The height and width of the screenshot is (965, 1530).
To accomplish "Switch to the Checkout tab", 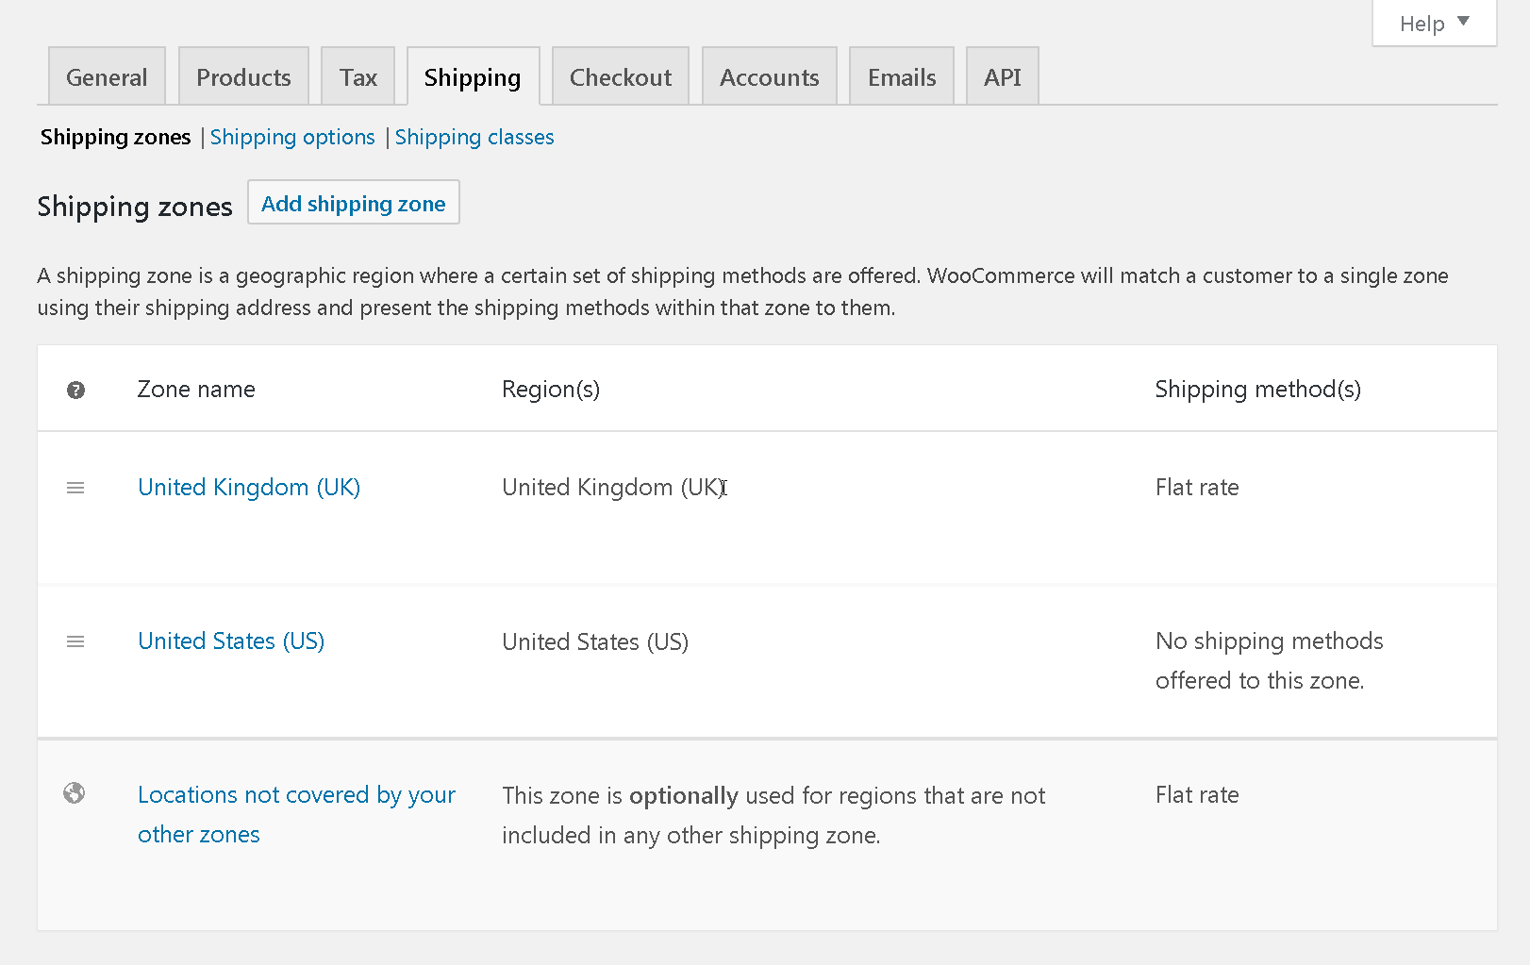I will 620,75.
